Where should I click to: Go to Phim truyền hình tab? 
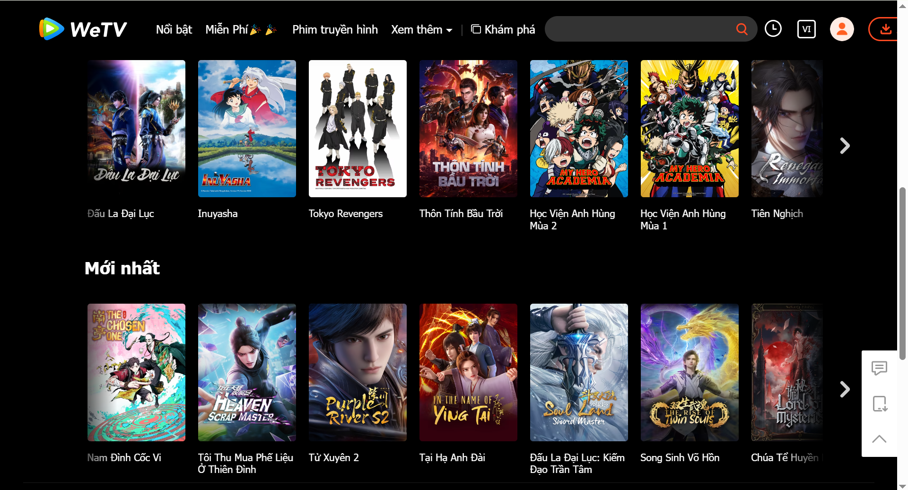tap(335, 30)
